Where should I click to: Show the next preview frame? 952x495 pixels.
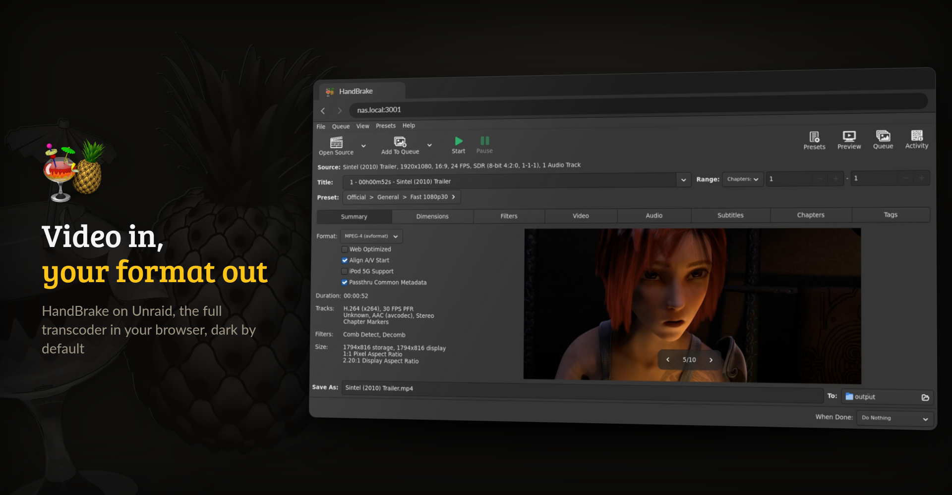(x=711, y=360)
